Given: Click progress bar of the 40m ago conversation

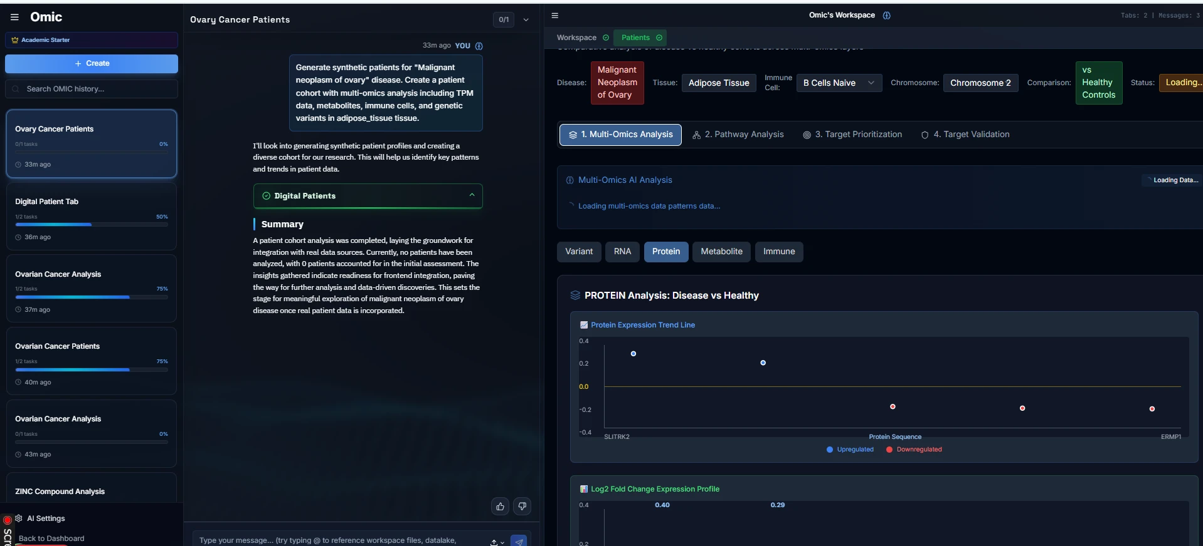Looking at the screenshot, I should pyautogui.click(x=92, y=369).
